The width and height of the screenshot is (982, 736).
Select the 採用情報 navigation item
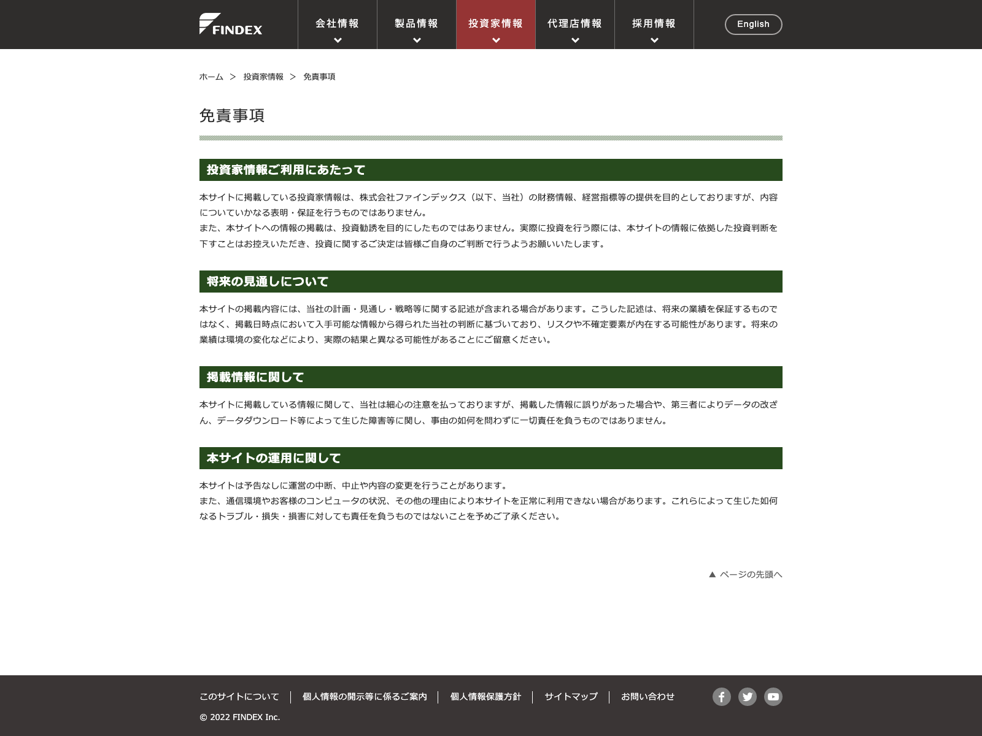(x=654, y=23)
